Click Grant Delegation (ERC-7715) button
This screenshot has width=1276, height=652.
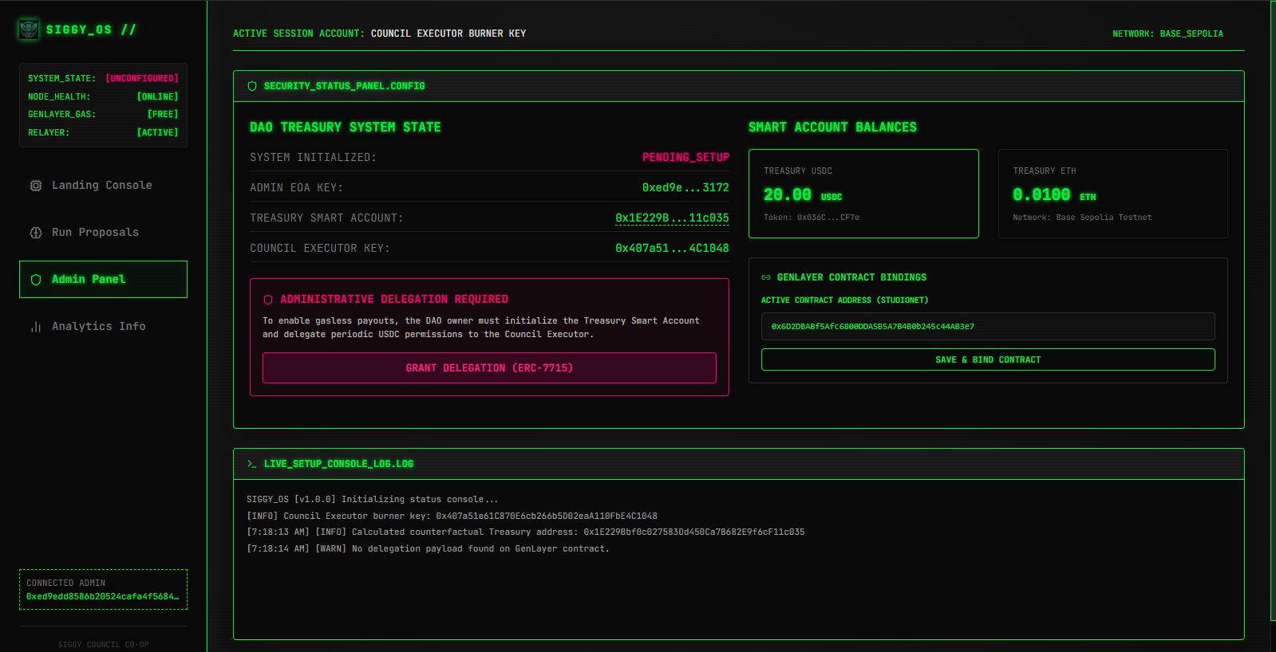point(489,368)
